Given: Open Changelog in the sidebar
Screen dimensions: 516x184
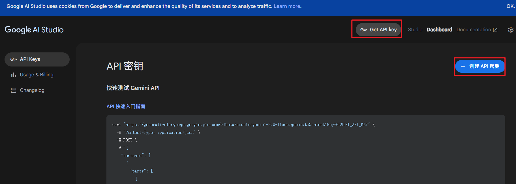Looking at the screenshot, I should click(x=37, y=90).
